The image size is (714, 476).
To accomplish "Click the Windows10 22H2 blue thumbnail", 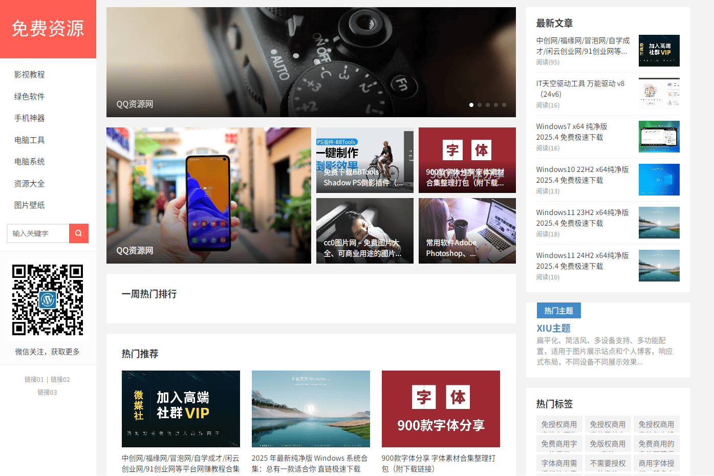I will pos(659,180).
